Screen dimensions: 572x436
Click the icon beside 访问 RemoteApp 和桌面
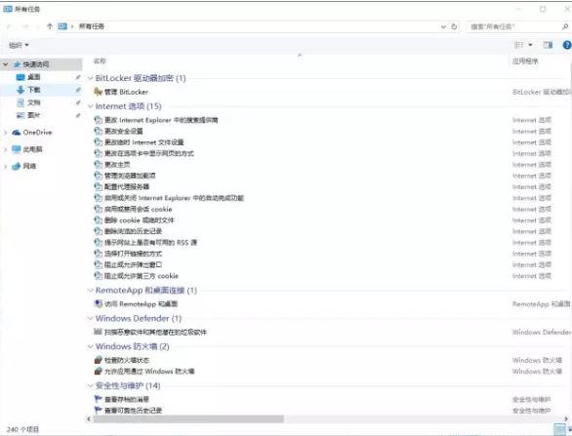point(99,303)
